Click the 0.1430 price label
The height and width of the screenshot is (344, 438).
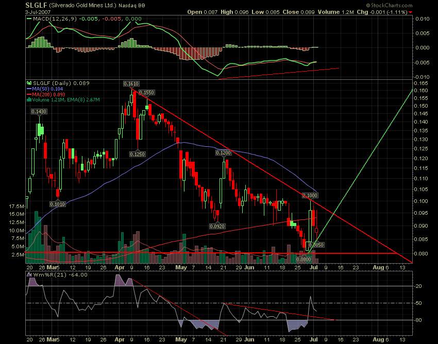point(39,111)
